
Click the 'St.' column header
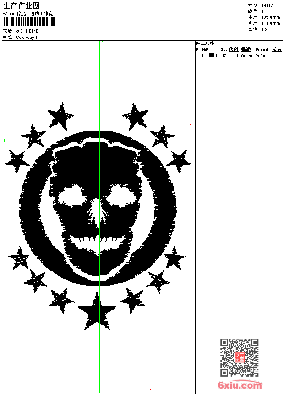(224, 49)
